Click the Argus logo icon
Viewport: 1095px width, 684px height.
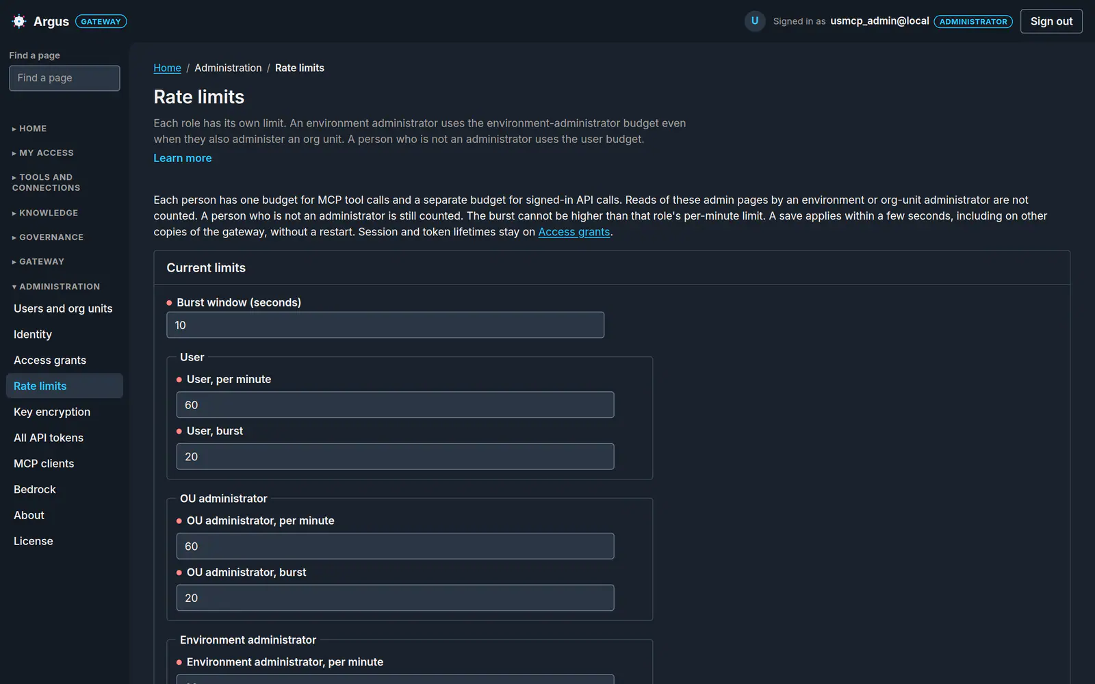click(19, 21)
